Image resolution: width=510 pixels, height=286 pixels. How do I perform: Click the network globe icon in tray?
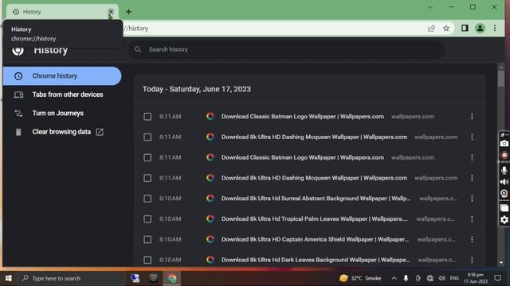click(430, 278)
